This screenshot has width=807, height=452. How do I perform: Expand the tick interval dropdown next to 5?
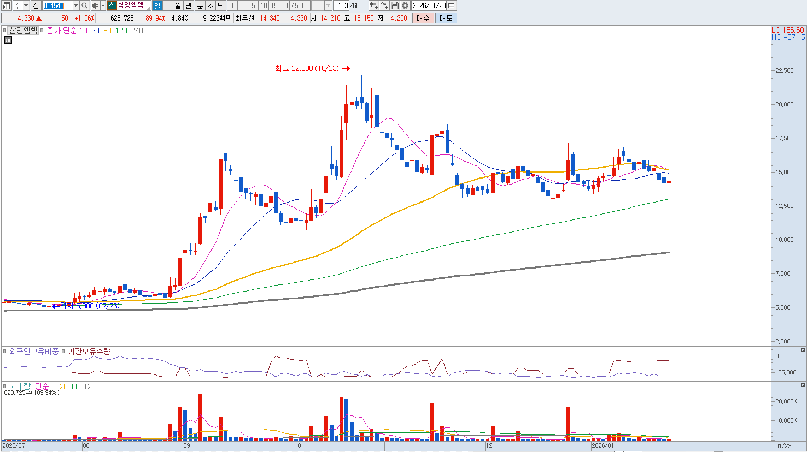click(328, 5)
